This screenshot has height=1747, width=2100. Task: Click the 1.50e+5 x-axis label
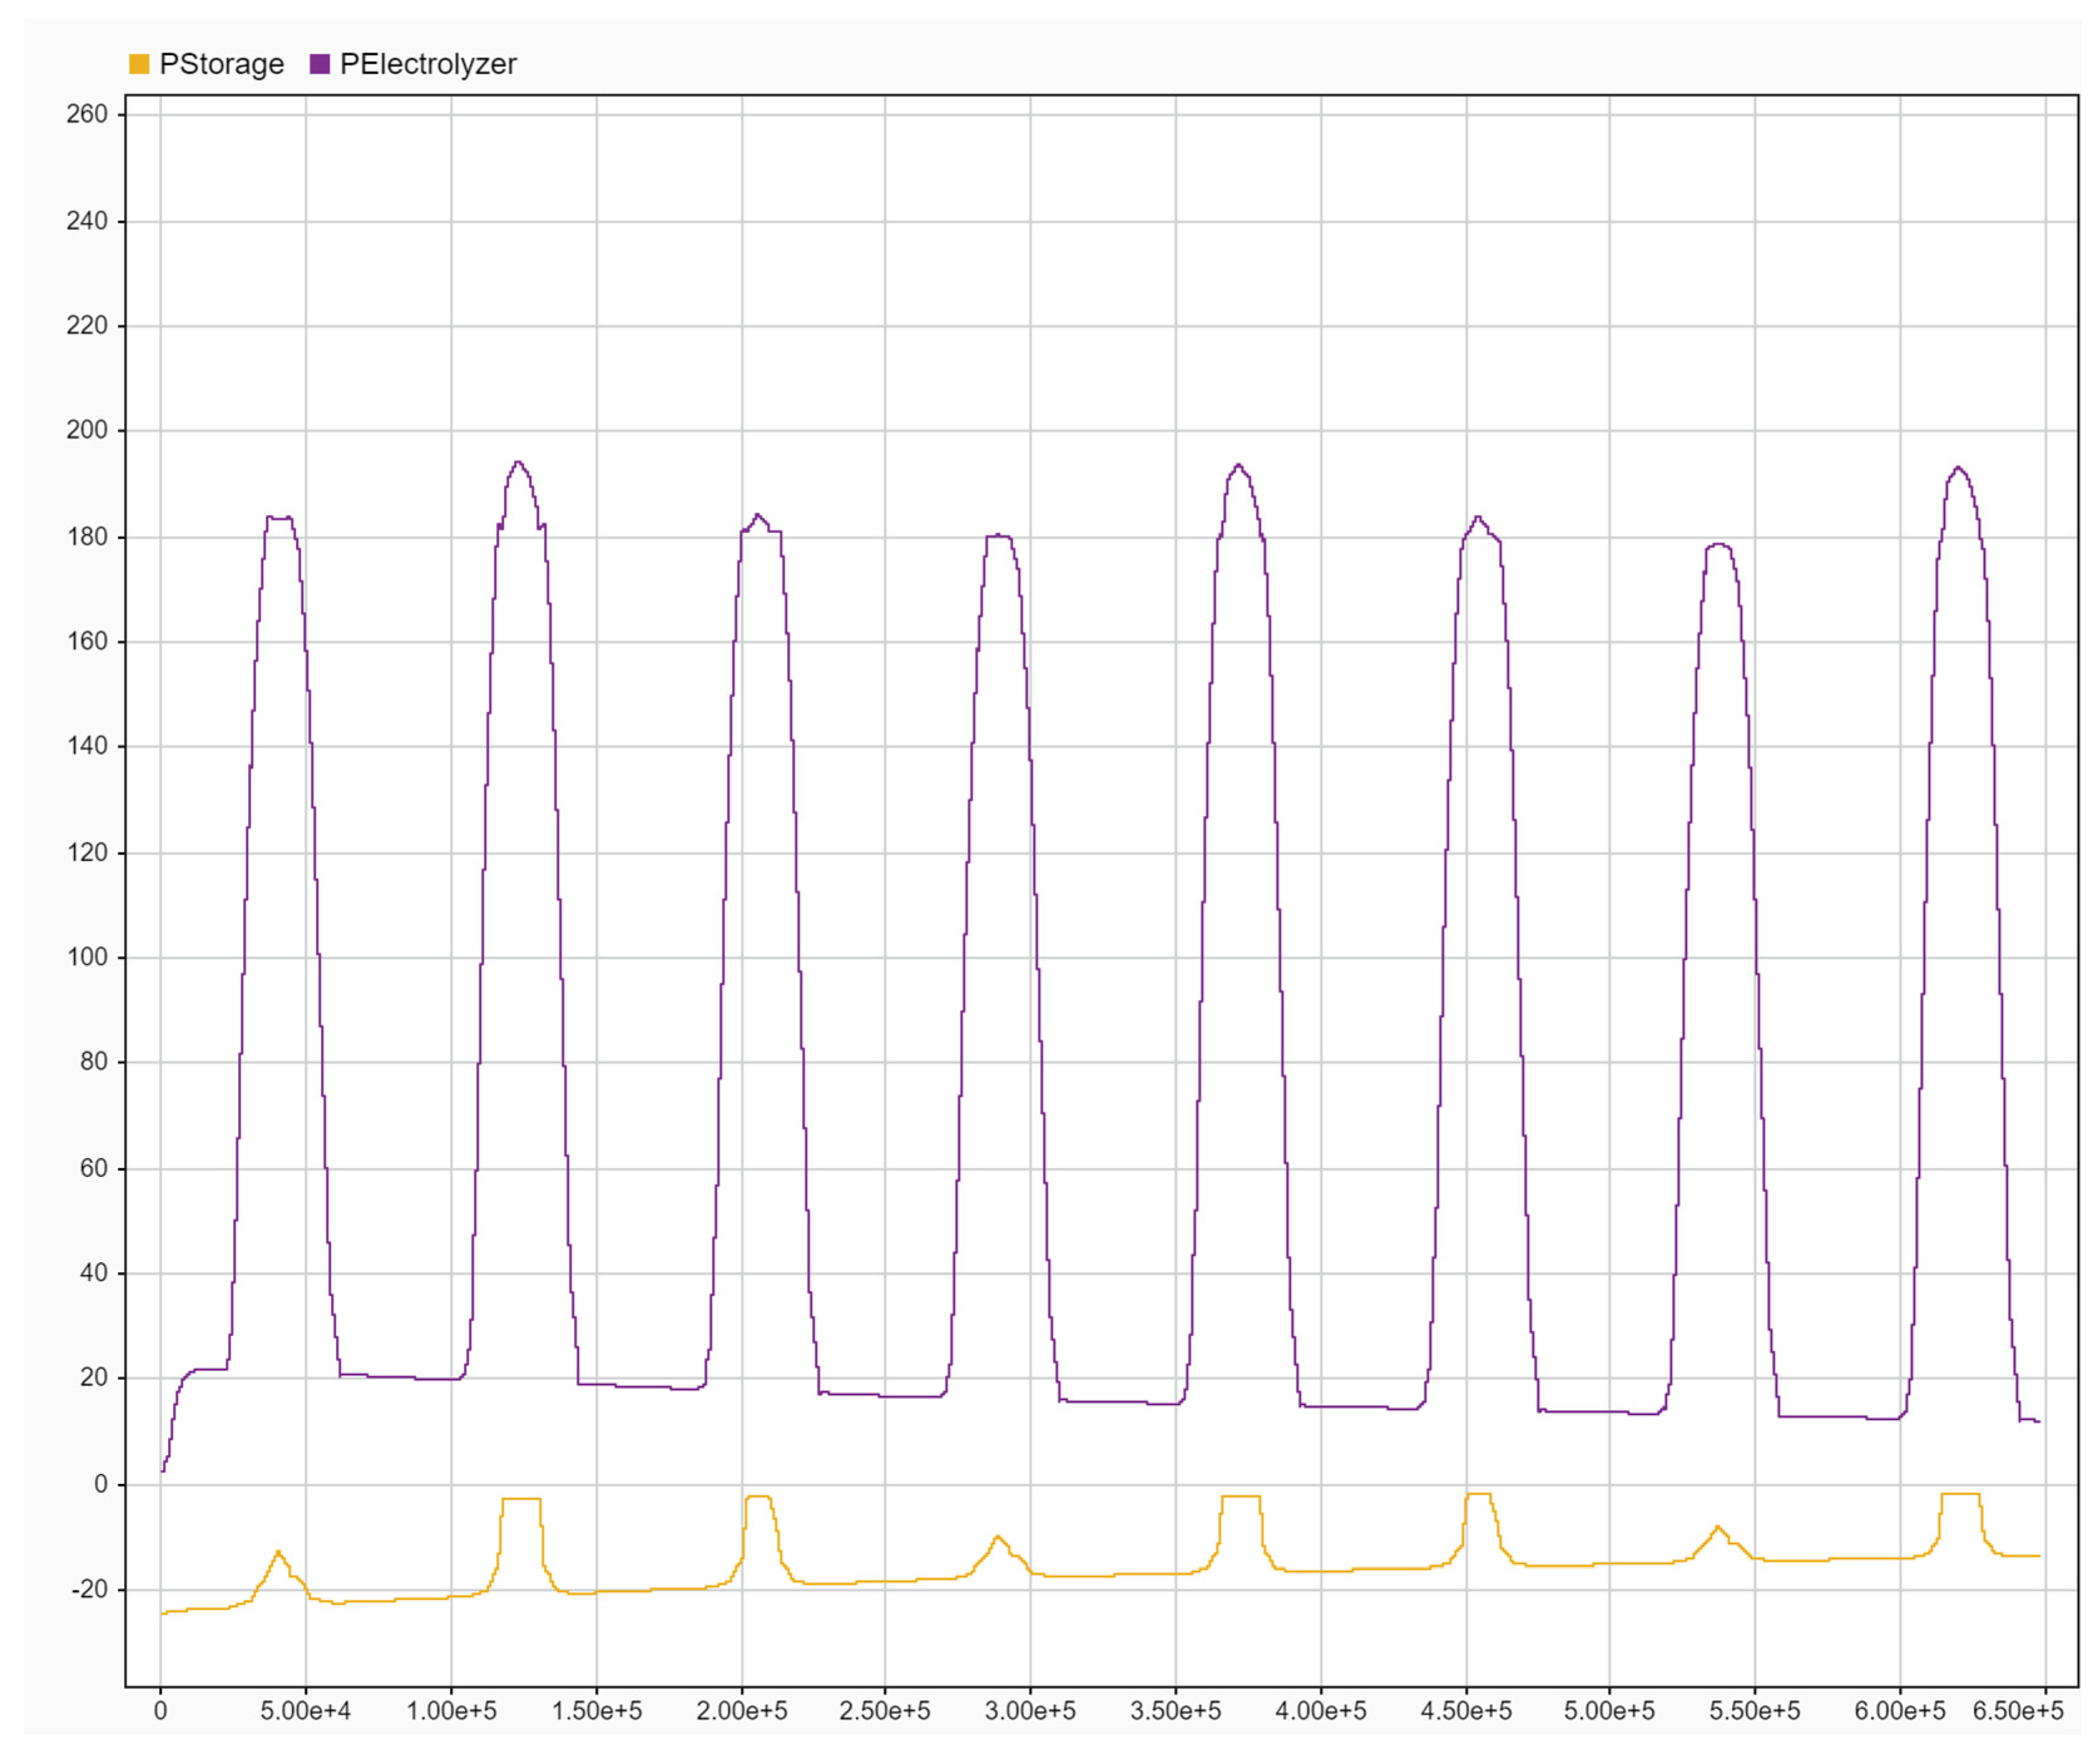pos(596,1710)
